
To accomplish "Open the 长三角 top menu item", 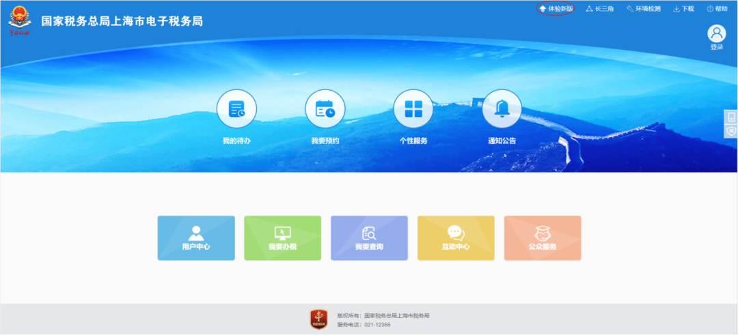I will tap(599, 9).
